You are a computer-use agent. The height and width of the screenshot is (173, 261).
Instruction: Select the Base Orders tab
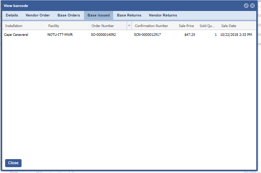pyautogui.click(x=69, y=15)
